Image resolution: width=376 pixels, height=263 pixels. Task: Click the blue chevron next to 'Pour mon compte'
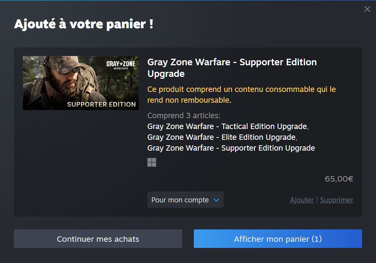click(x=216, y=200)
